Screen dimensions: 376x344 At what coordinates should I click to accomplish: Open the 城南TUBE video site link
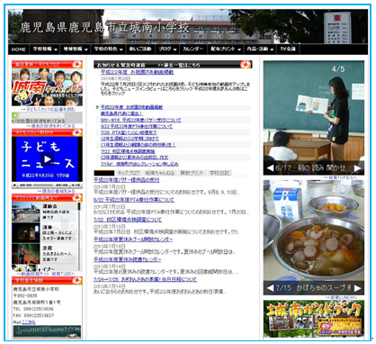pyautogui.click(x=46, y=274)
